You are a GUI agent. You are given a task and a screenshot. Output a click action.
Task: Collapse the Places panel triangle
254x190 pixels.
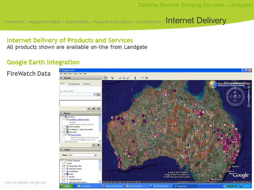click(x=61, y=113)
